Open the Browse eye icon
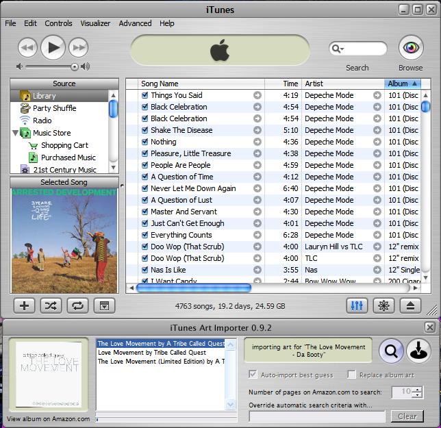441x428 pixels. pyautogui.click(x=410, y=48)
